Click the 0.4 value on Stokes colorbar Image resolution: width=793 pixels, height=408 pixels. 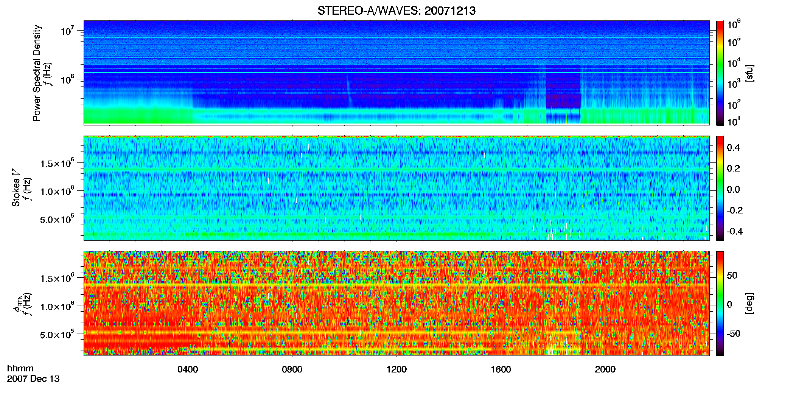click(733, 148)
